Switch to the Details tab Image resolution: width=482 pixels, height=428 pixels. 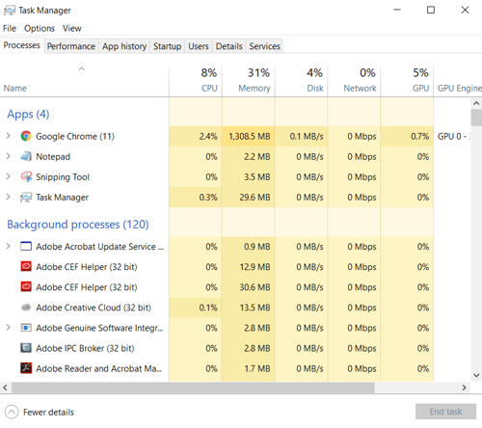click(228, 46)
